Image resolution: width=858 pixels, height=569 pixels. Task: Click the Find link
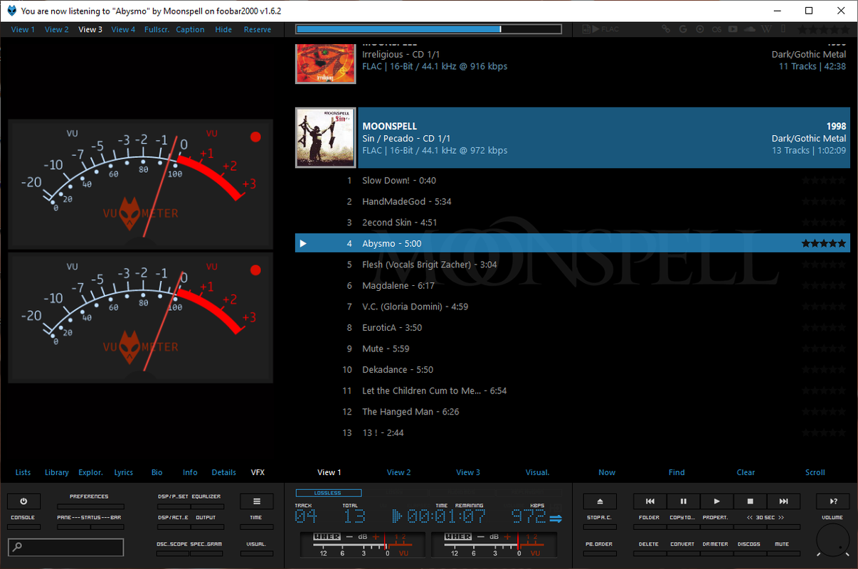click(x=677, y=472)
